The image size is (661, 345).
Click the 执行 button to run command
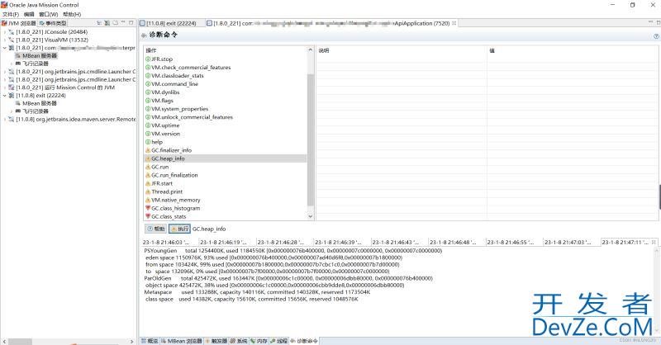(179, 229)
